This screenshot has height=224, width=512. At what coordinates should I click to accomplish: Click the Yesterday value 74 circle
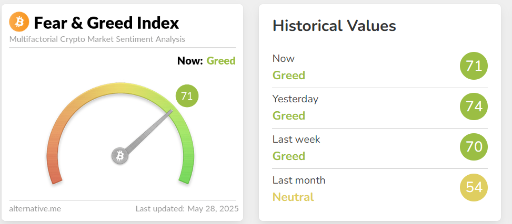pyautogui.click(x=474, y=106)
